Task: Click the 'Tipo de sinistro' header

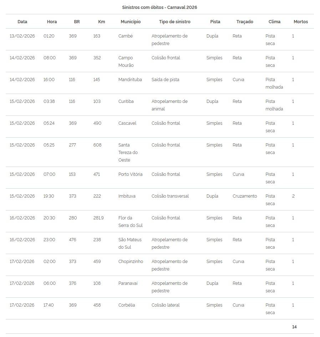Action: pyautogui.click(x=174, y=22)
